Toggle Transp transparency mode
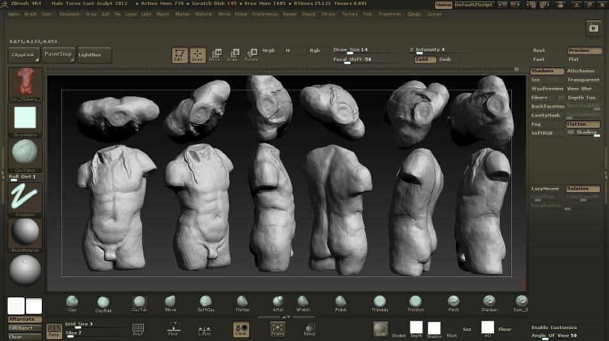 tap(310, 330)
